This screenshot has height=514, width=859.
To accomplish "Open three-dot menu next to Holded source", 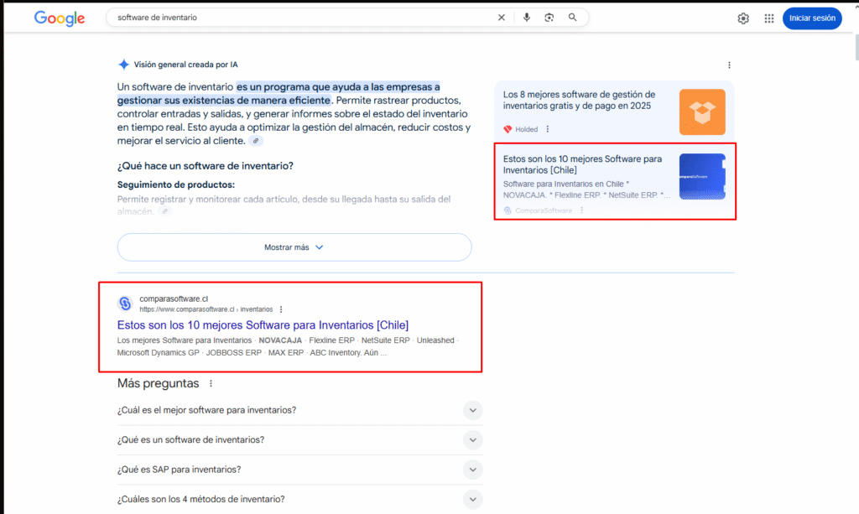I will click(x=547, y=129).
